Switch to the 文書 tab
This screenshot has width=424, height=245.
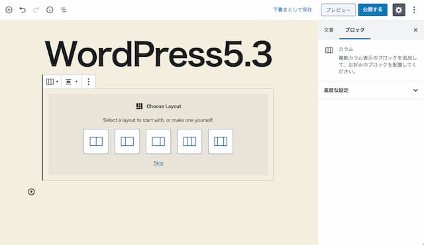click(329, 30)
